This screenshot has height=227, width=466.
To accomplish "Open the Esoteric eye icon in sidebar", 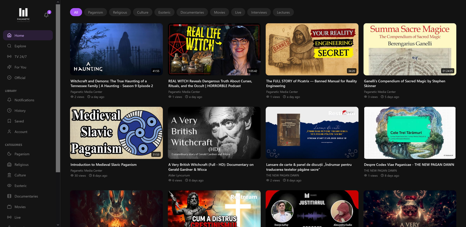I will pyautogui.click(x=9, y=186).
